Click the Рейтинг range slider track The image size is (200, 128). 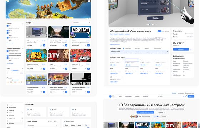click(x=15, y=80)
